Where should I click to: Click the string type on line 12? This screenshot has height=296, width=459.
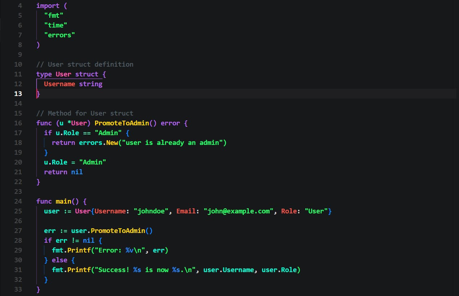tap(91, 84)
